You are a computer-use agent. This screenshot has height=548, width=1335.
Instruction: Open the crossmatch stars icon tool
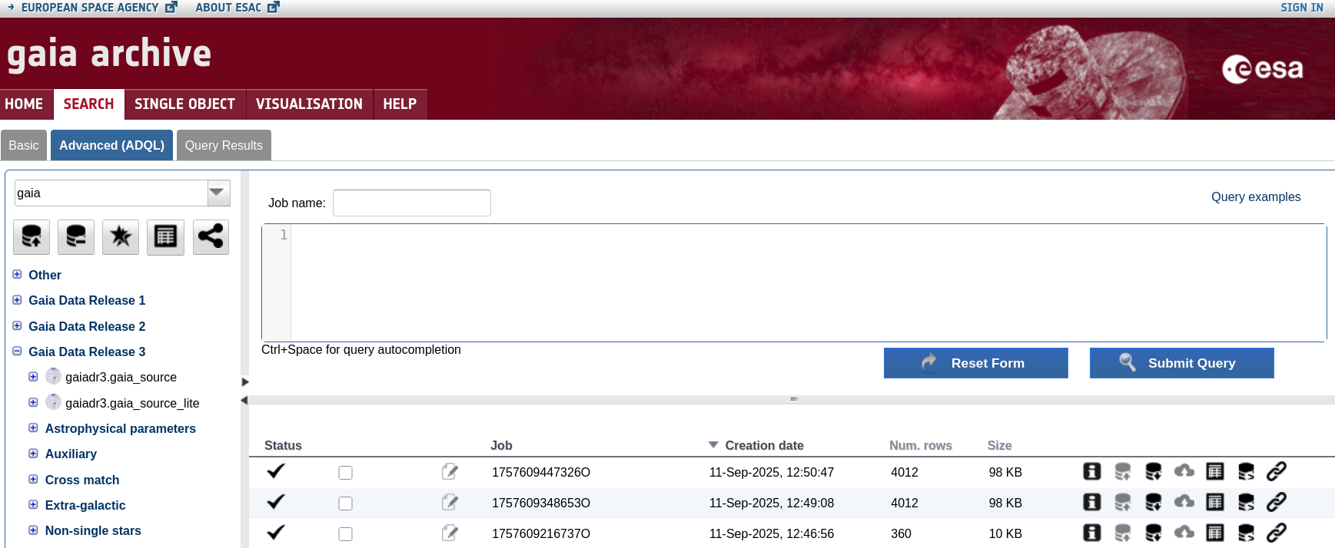[121, 237]
